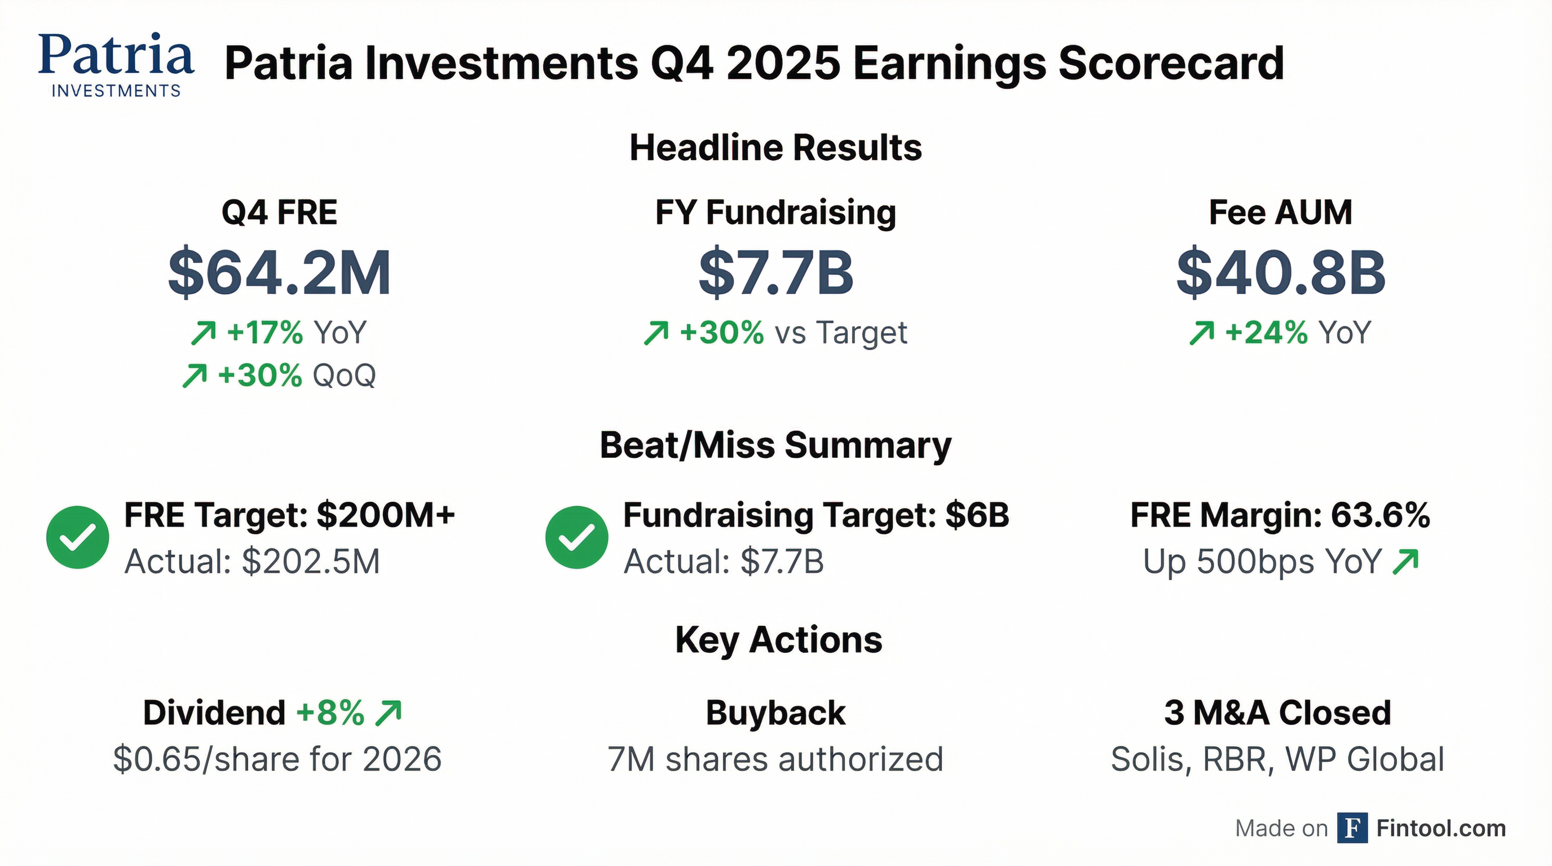
Task: Click the arrow beside +30% vs Target
Action: [656, 333]
